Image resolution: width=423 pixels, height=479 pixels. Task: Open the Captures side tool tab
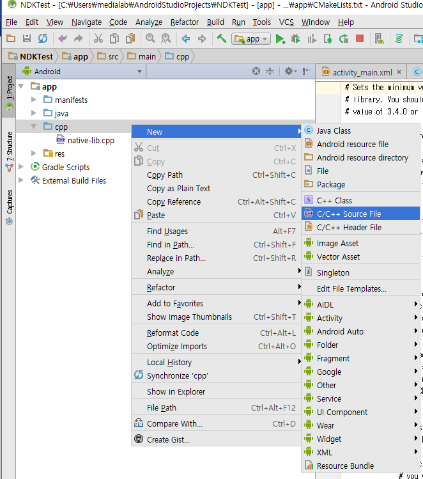(9, 207)
